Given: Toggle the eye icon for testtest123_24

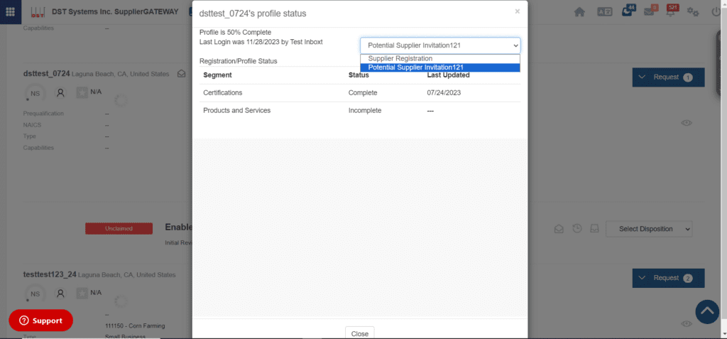Looking at the screenshot, I should [x=687, y=323].
